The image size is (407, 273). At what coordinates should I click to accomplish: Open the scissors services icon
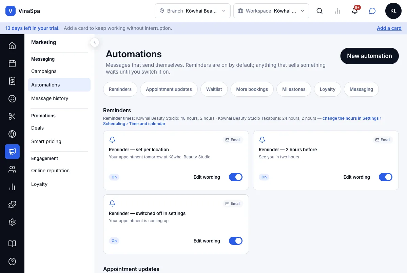(x=12, y=116)
